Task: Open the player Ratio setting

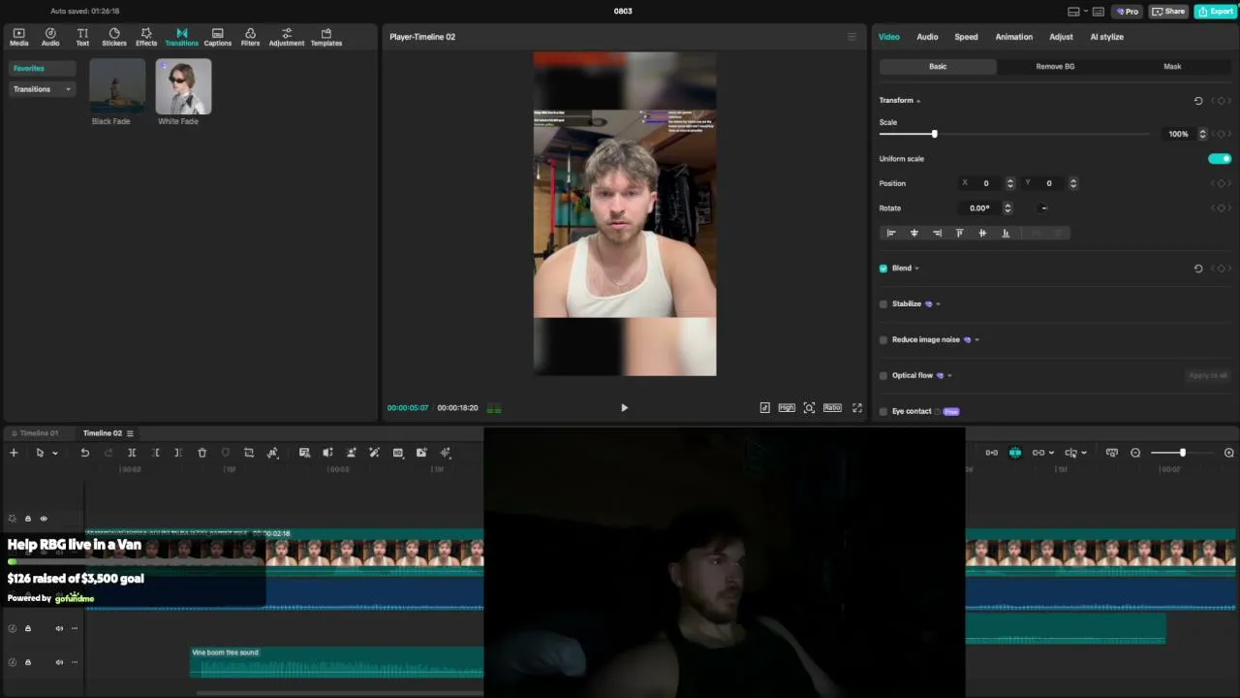Action: pos(832,408)
